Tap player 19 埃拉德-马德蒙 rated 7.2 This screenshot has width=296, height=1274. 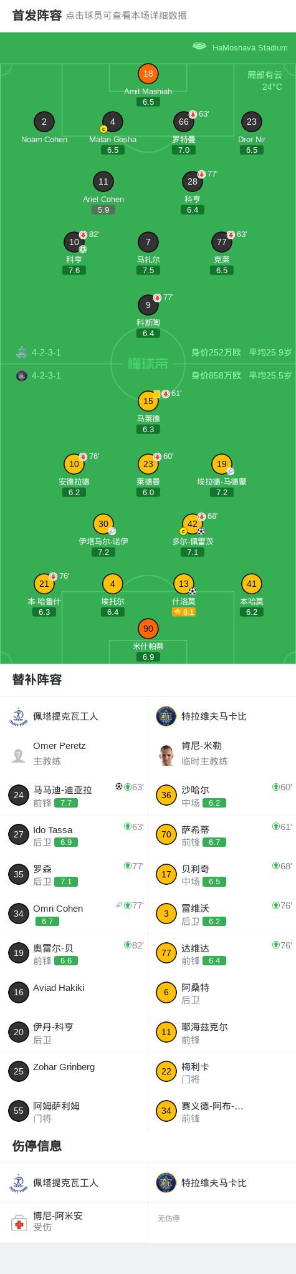222,464
